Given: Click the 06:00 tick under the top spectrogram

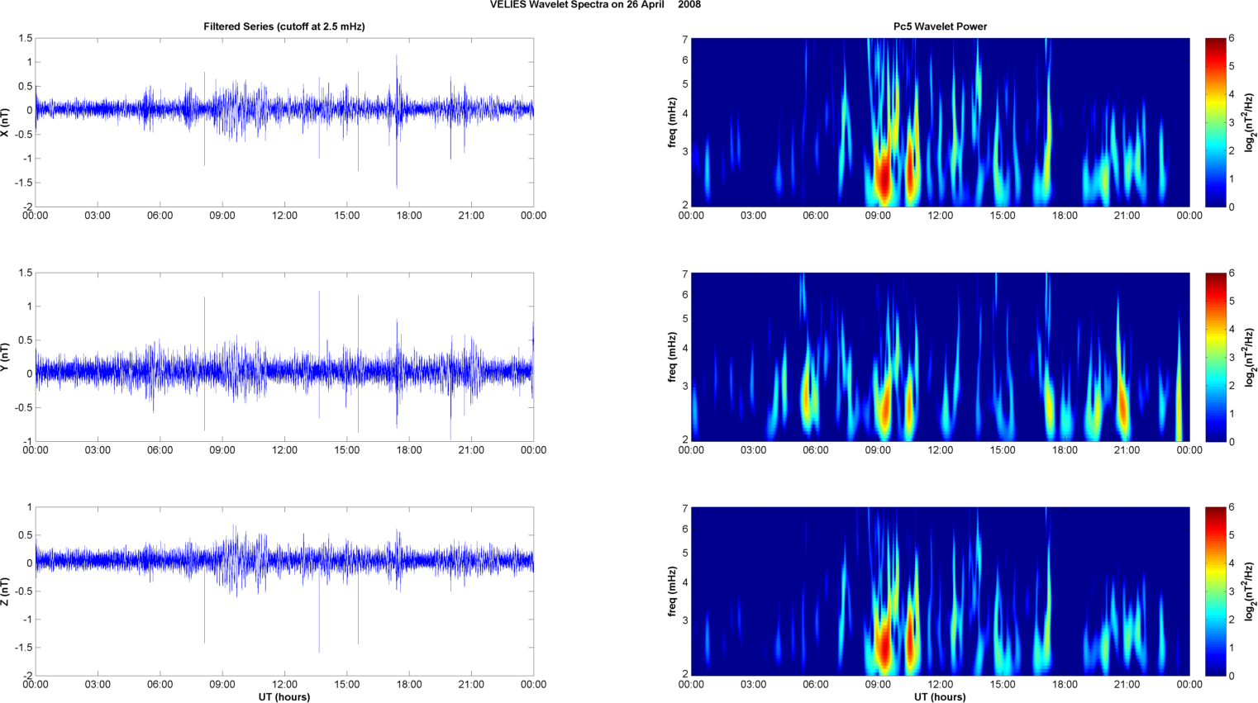Looking at the screenshot, I should pos(816,216).
